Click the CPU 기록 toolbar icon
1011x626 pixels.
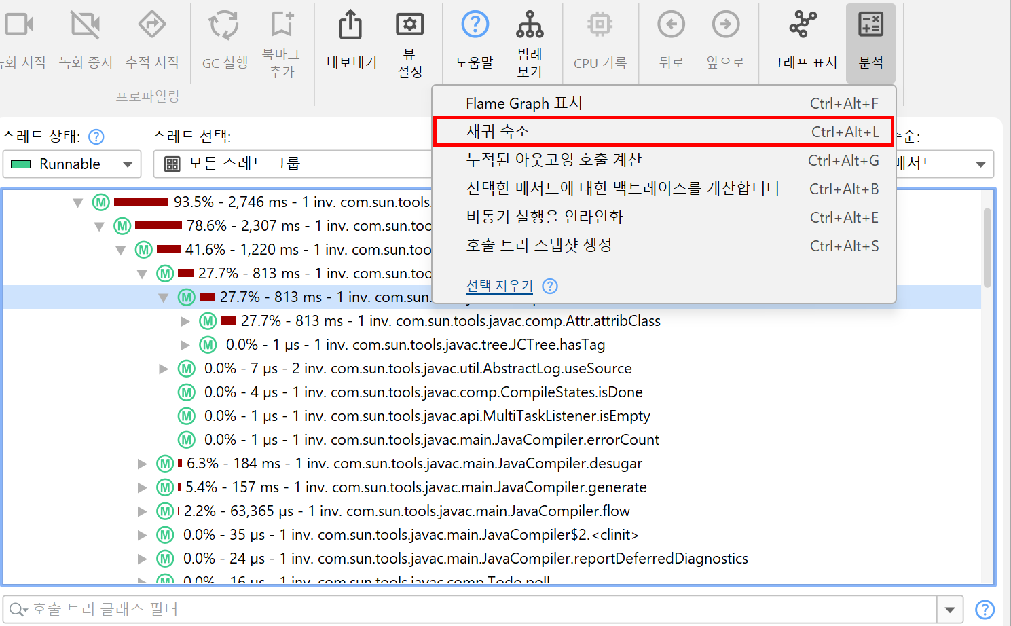point(600,24)
